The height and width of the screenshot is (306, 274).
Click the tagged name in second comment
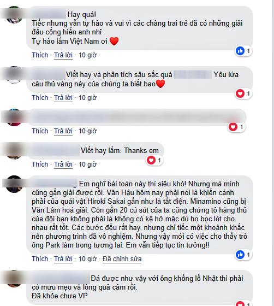click(x=193, y=74)
